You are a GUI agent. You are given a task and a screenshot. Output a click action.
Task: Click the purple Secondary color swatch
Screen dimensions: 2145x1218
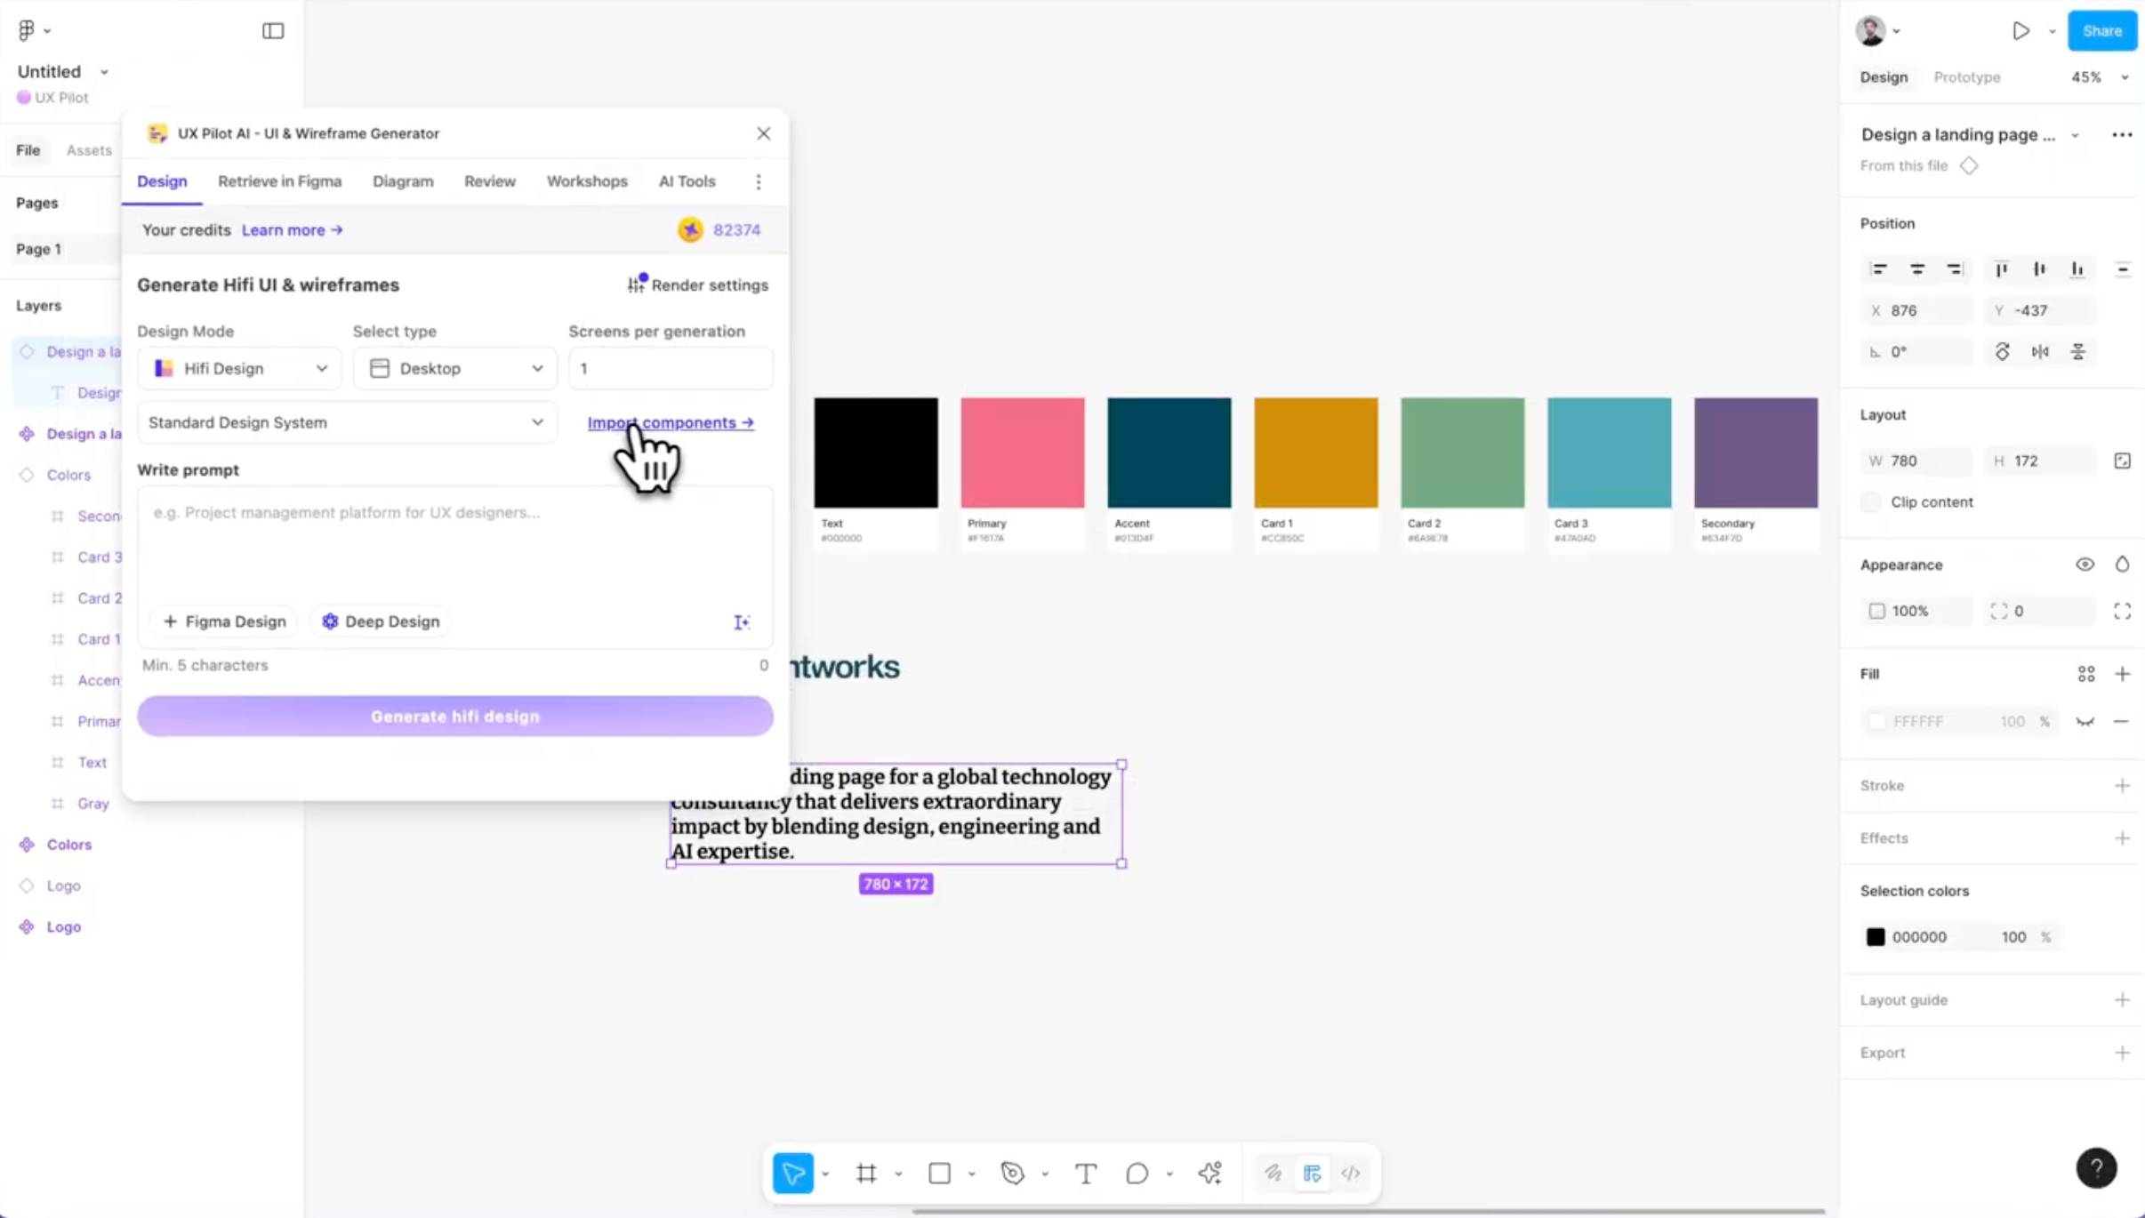(x=1755, y=453)
